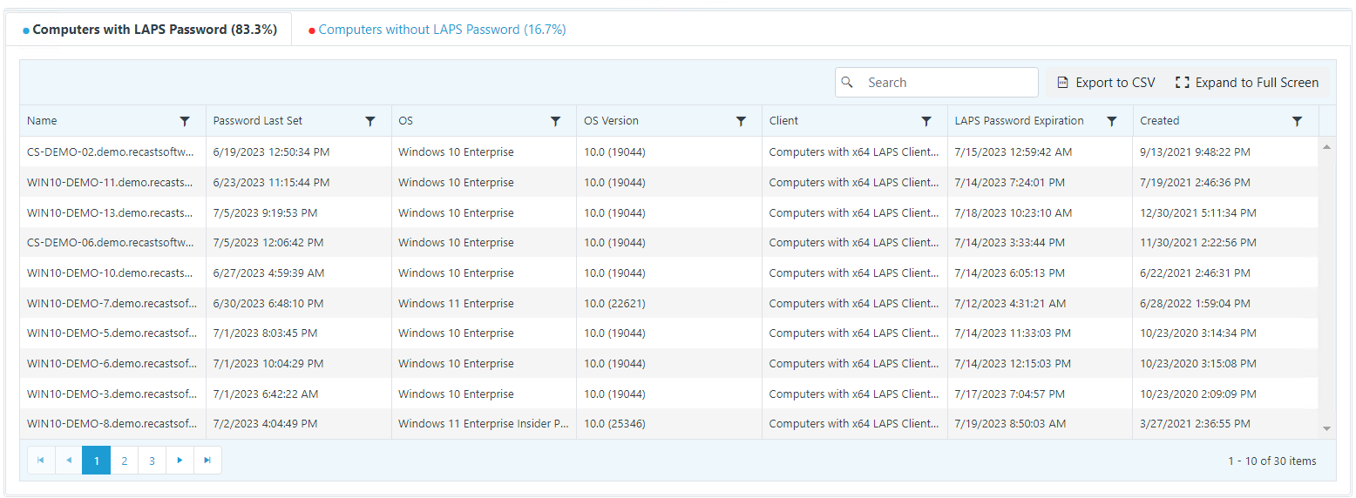This screenshot has width=1356, height=498.
Task: Open filter for LAPS Password Expiration column
Action: 1112,121
